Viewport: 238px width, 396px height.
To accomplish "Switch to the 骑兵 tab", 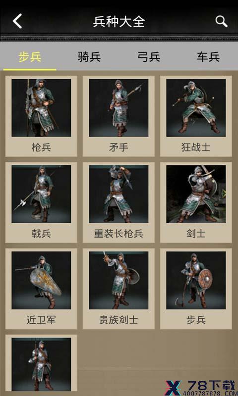I will (89, 57).
